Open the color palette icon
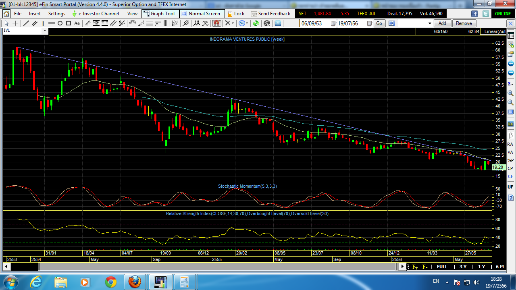Viewport: 516px width, 290px height. [266, 23]
